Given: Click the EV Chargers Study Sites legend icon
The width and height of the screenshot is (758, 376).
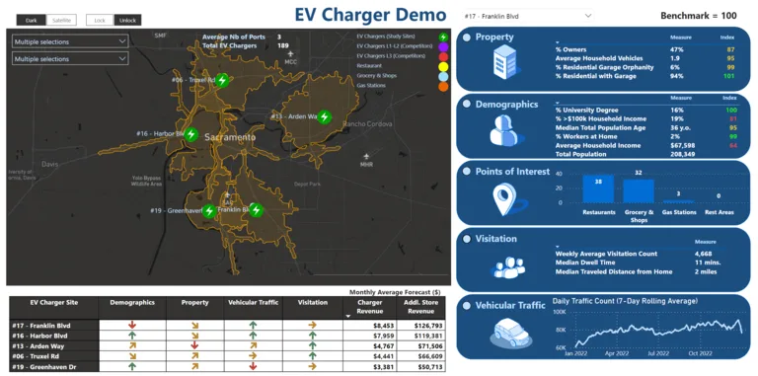Looking at the screenshot, I should [x=443, y=37].
